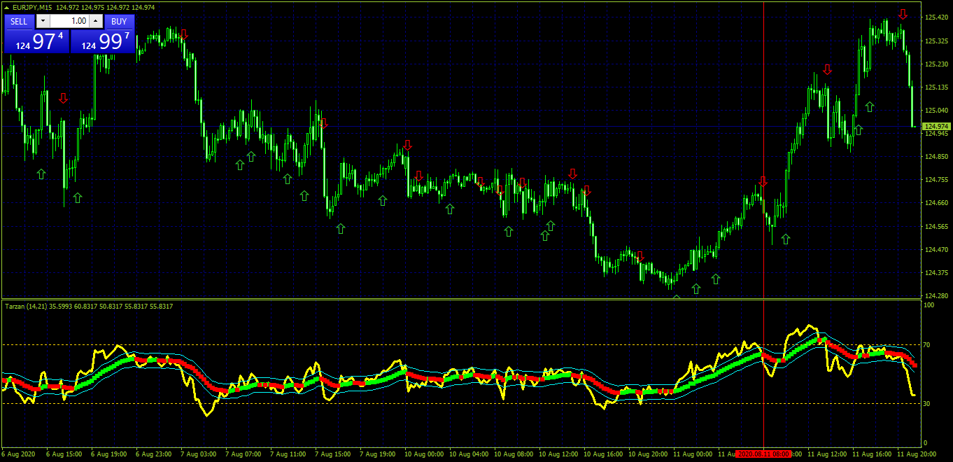The image size is (953, 462).
Task: Click the 10 Aug 08:00 time label
Action: tap(514, 454)
